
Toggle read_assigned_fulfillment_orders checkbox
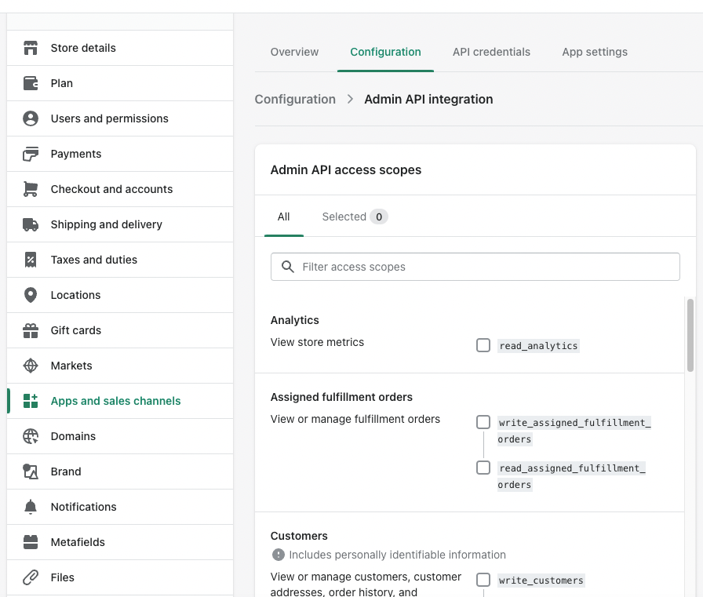[x=483, y=468]
